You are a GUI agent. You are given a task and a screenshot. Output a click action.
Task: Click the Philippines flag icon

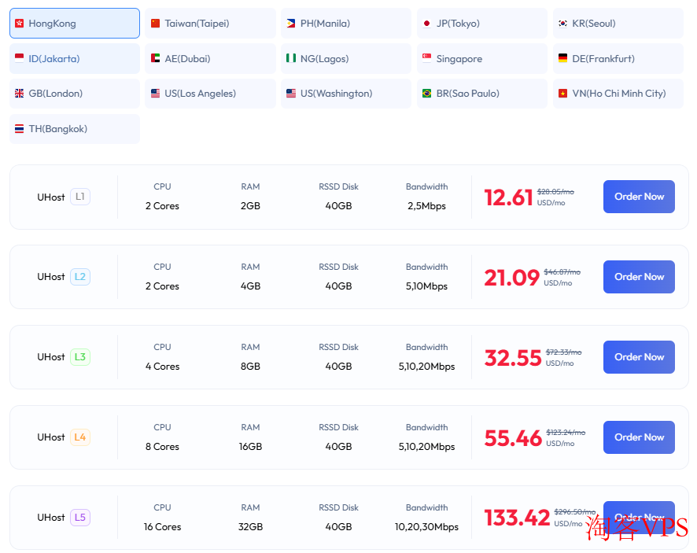coord(291,24)
